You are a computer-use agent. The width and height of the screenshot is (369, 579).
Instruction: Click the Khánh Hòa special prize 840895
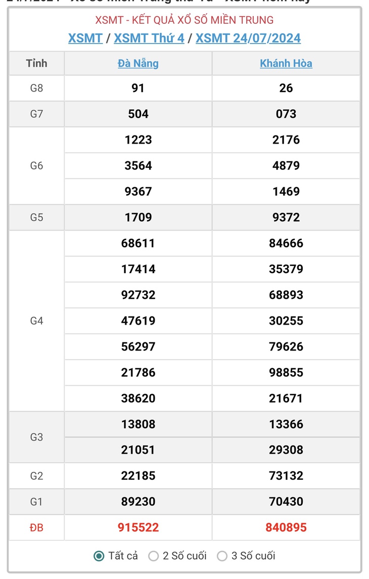[x=286, y=527]
